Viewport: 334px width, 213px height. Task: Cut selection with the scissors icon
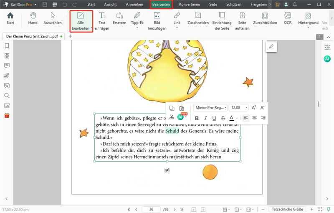172,117
